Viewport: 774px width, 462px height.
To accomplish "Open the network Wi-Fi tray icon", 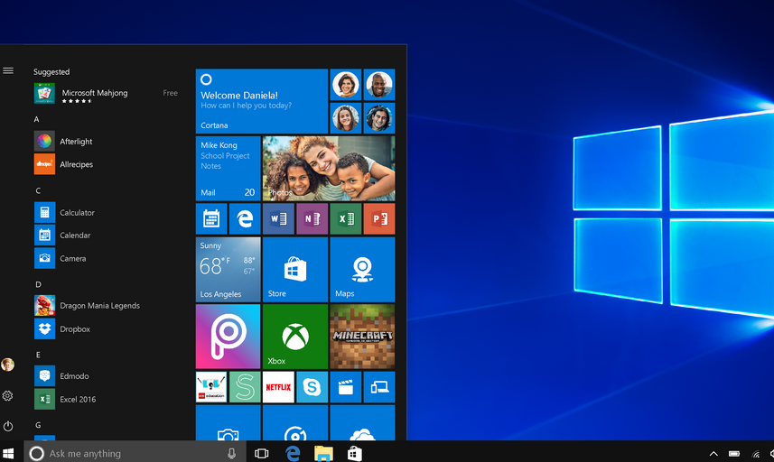I will (756, 454).
